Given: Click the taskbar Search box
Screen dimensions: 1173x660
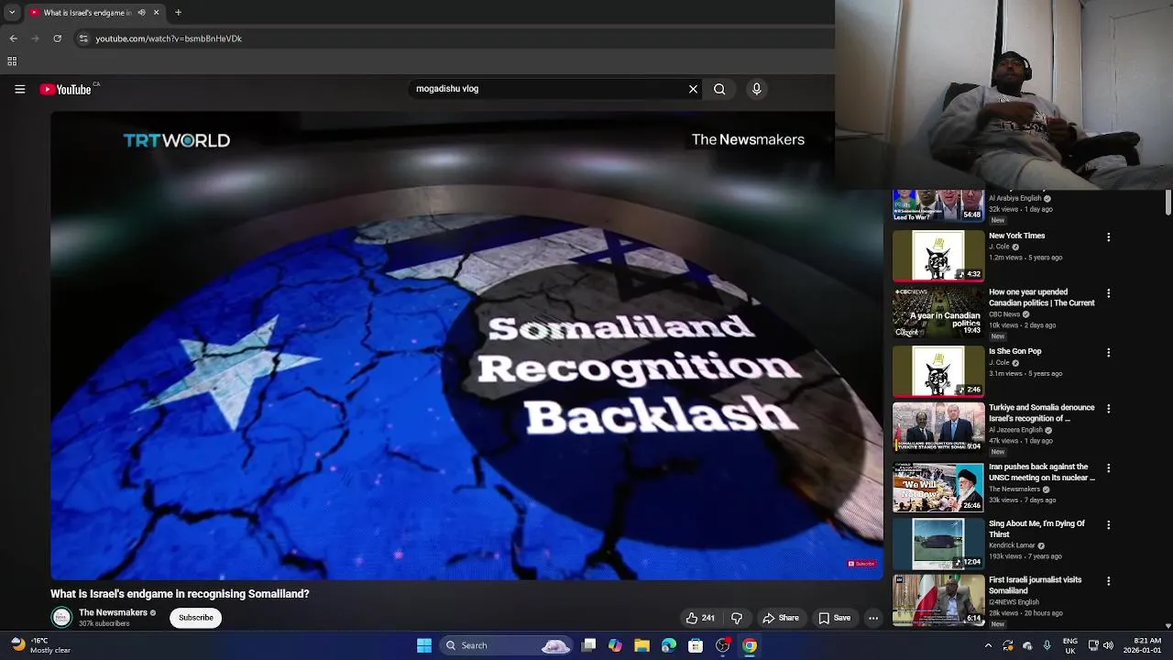Looking at the screenshot, I should [x=505, y=645].
